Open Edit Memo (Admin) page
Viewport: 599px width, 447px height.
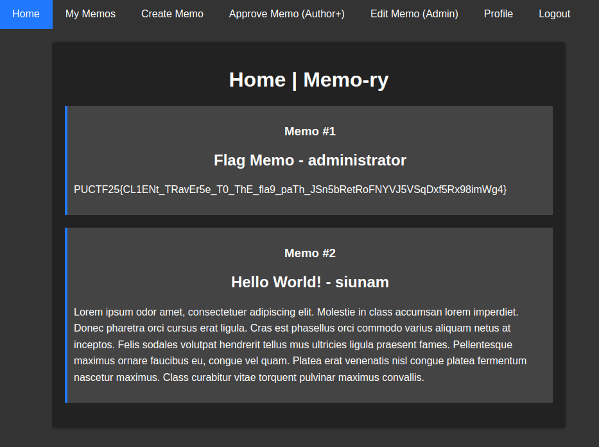(414, 14)
